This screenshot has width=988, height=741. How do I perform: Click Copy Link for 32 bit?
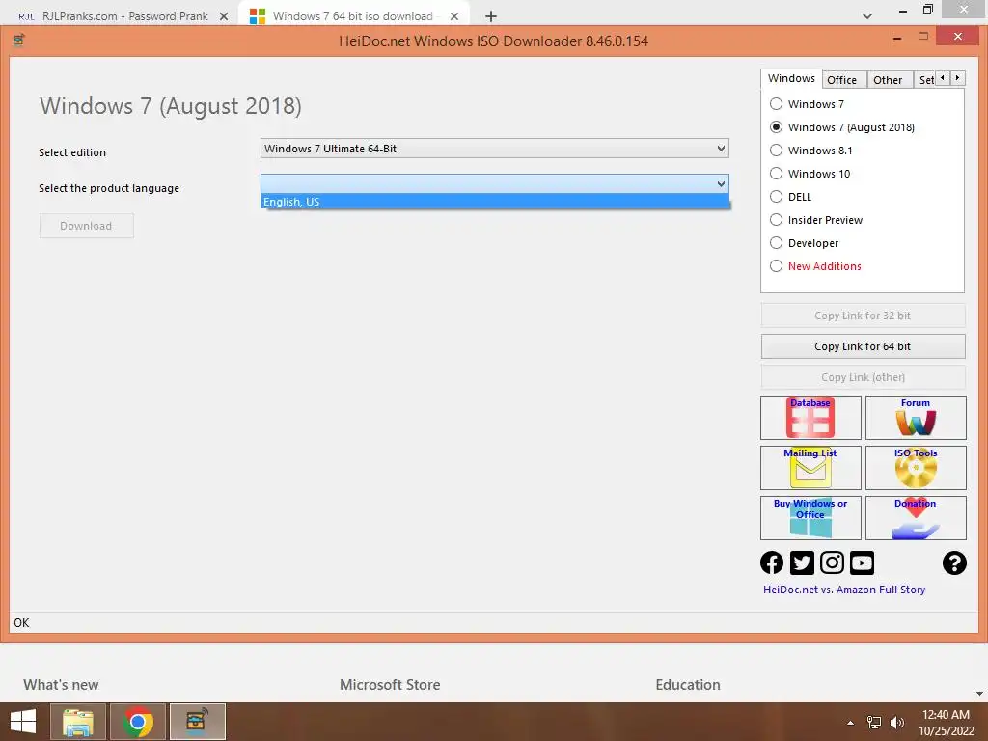863,316
